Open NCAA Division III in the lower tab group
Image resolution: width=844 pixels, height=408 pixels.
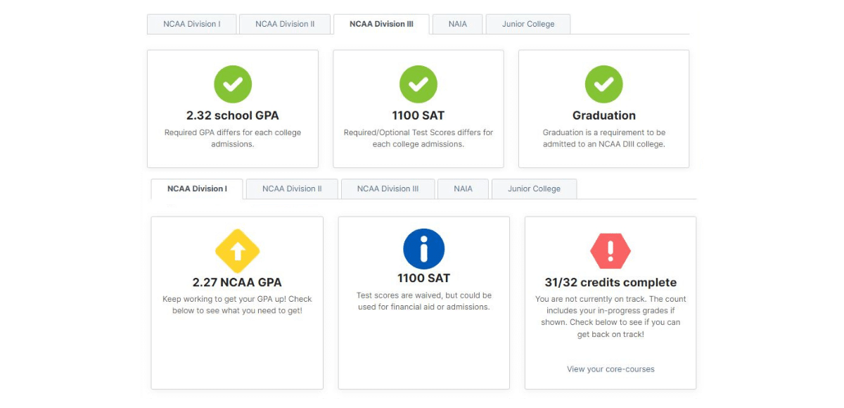(x=388, y=189)
